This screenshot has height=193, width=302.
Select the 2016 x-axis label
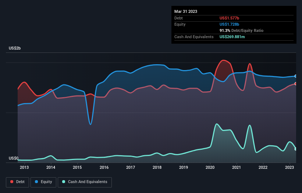[104, 167]
